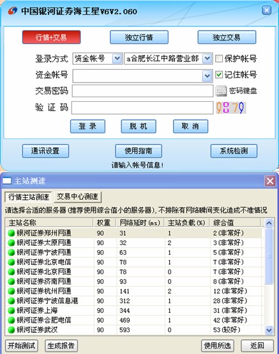This screenshot has width=279, height=354.
Task: Sort by 主站名称 column header
Action: tap(49, 223)
